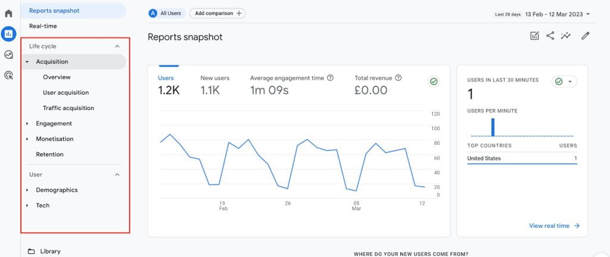Open the Library folder icon
This screenshot has height=257, width=610.
point(32,251)
